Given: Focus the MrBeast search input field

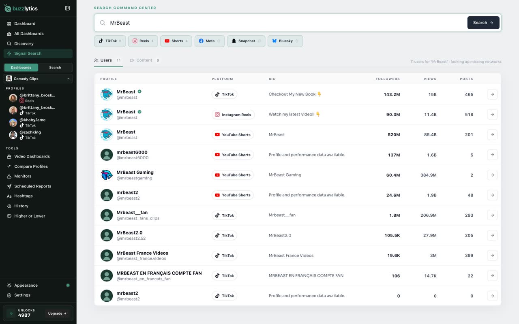Looking at the screenshot, I should click(286, 23).
